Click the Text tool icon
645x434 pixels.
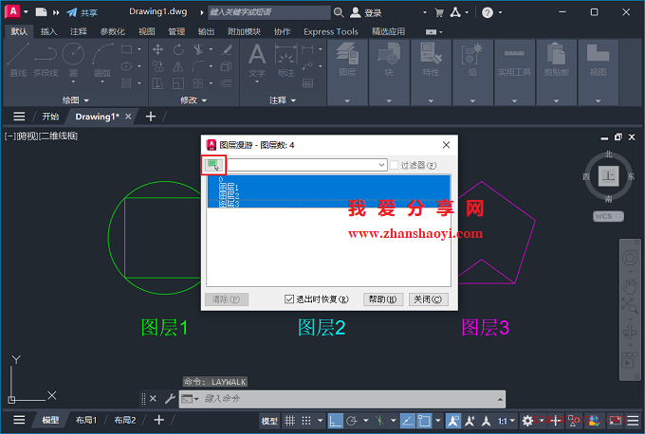257,60
